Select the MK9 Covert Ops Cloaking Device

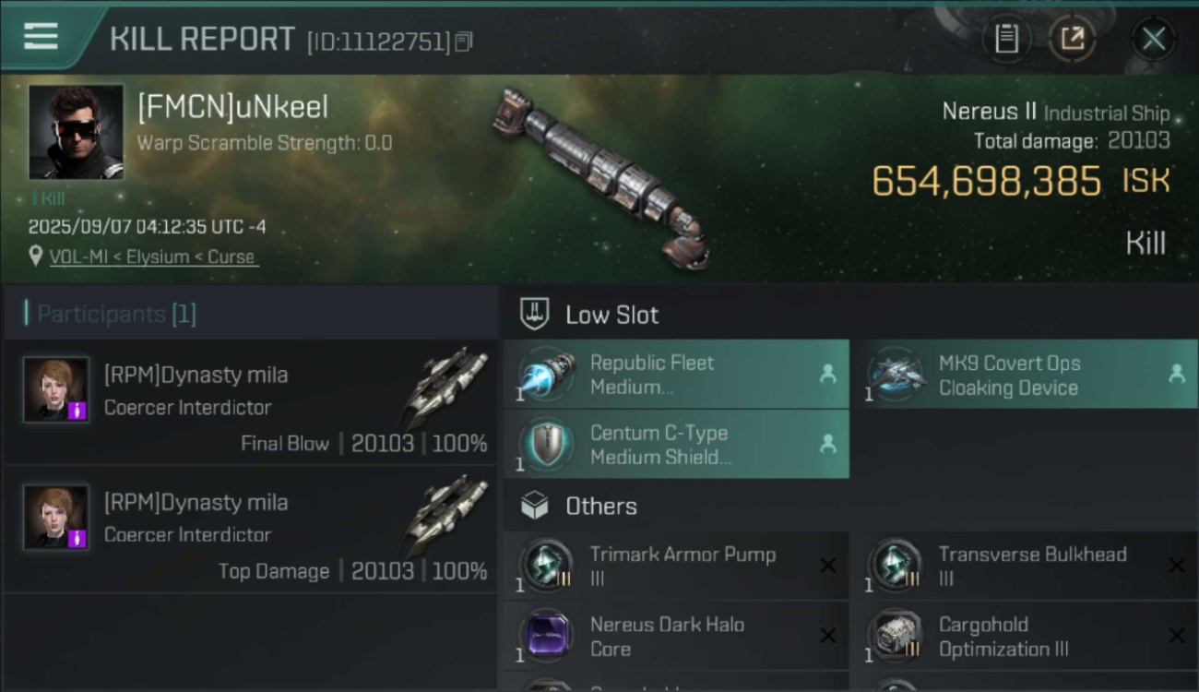coord(1029,375)
